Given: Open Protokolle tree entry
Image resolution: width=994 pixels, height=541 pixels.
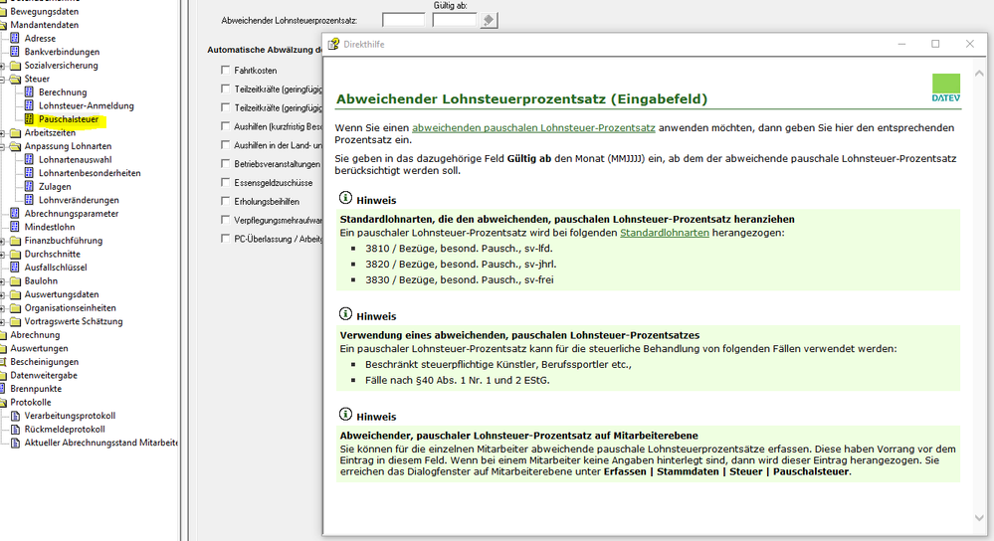Looking at the screenshot, I should pyautogui.click(x=31, y=402).
